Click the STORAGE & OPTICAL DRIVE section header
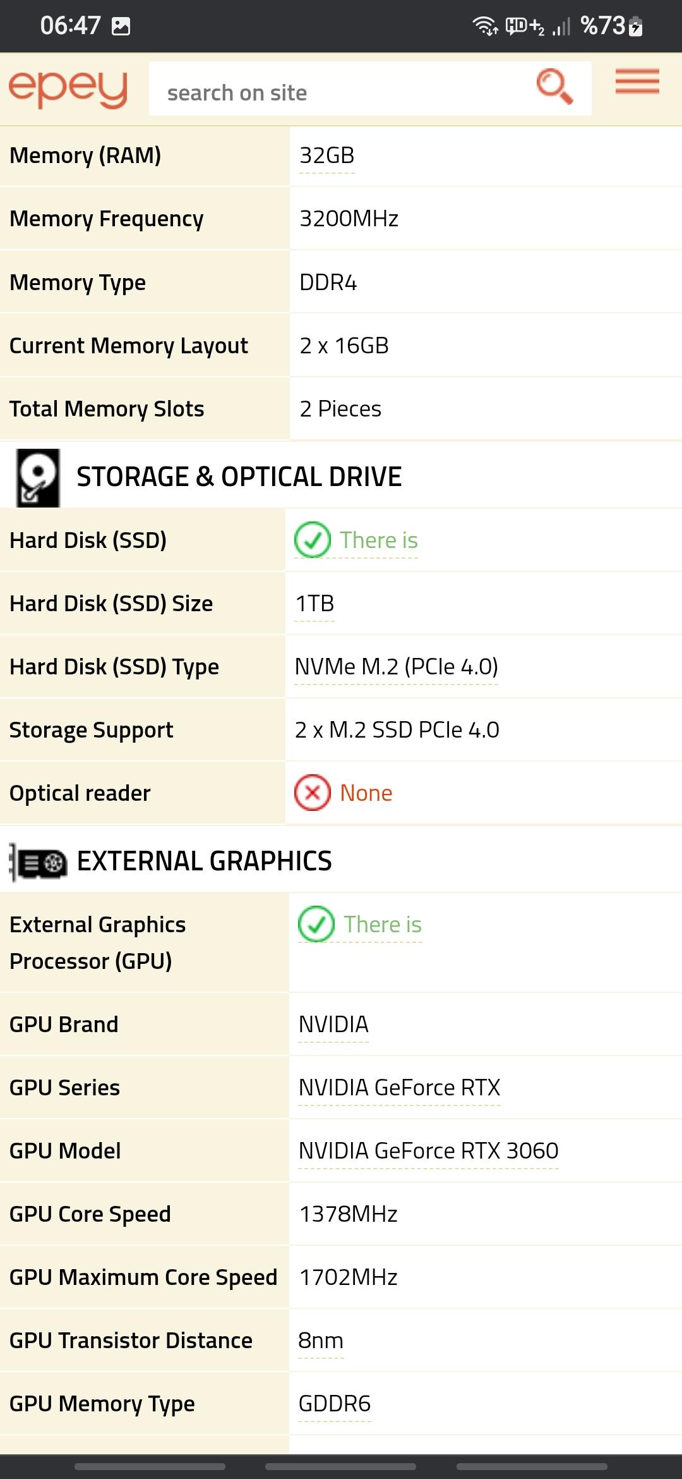682x1479 pixels. pyautogui.click(x=240, y=477)
